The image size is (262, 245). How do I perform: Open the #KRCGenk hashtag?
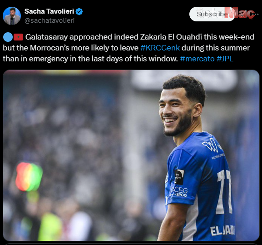click(160, 48)
